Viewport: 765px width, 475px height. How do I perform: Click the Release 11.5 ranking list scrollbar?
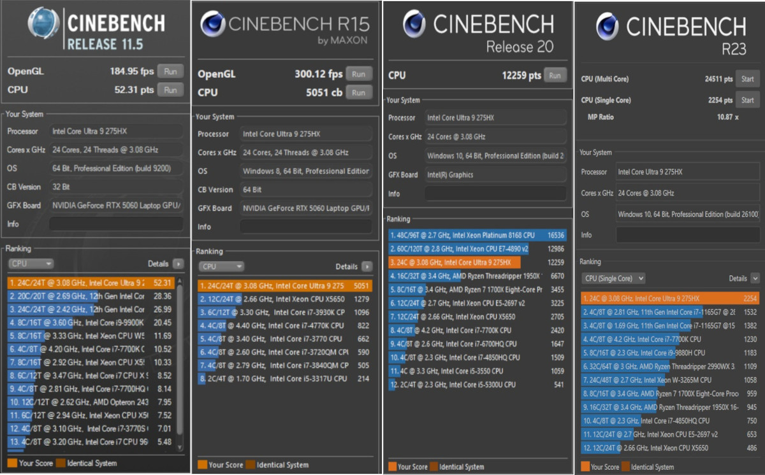pos(179,363)
